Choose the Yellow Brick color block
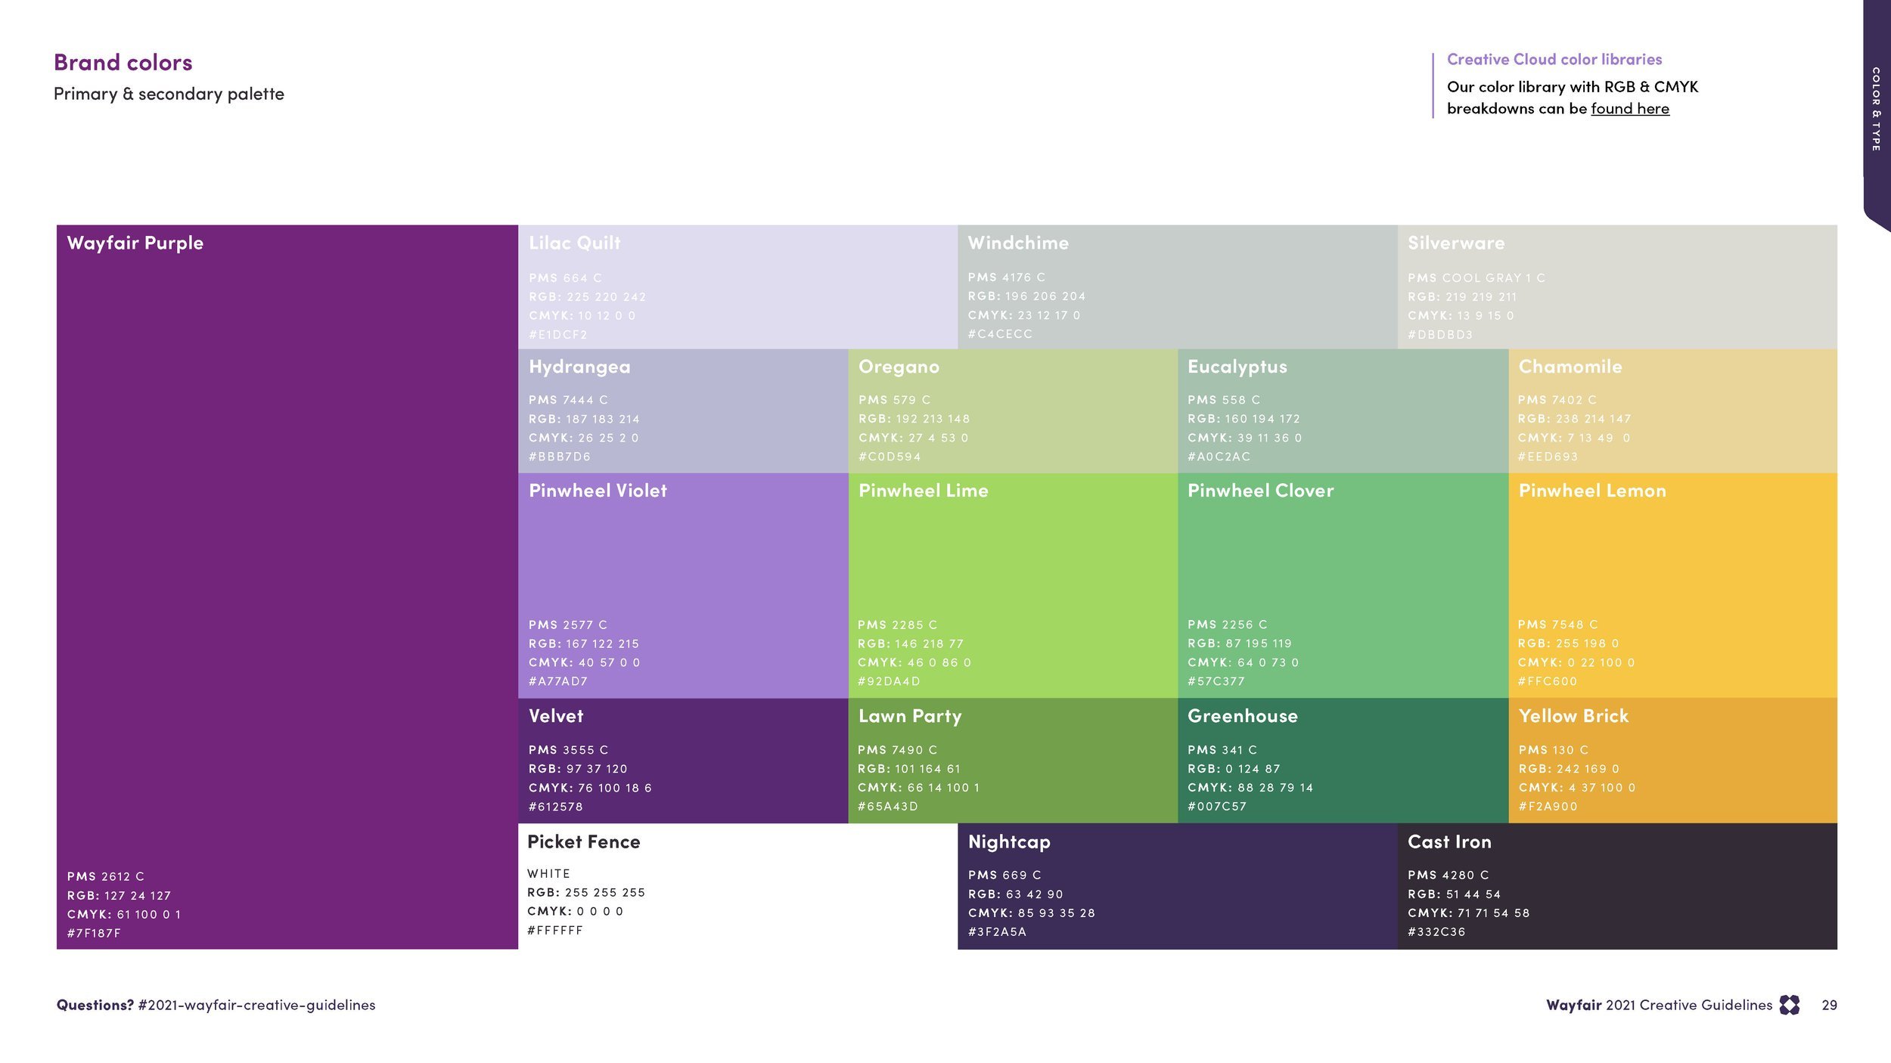Screen dimensions: 1891x1063 pos(1672,761)
